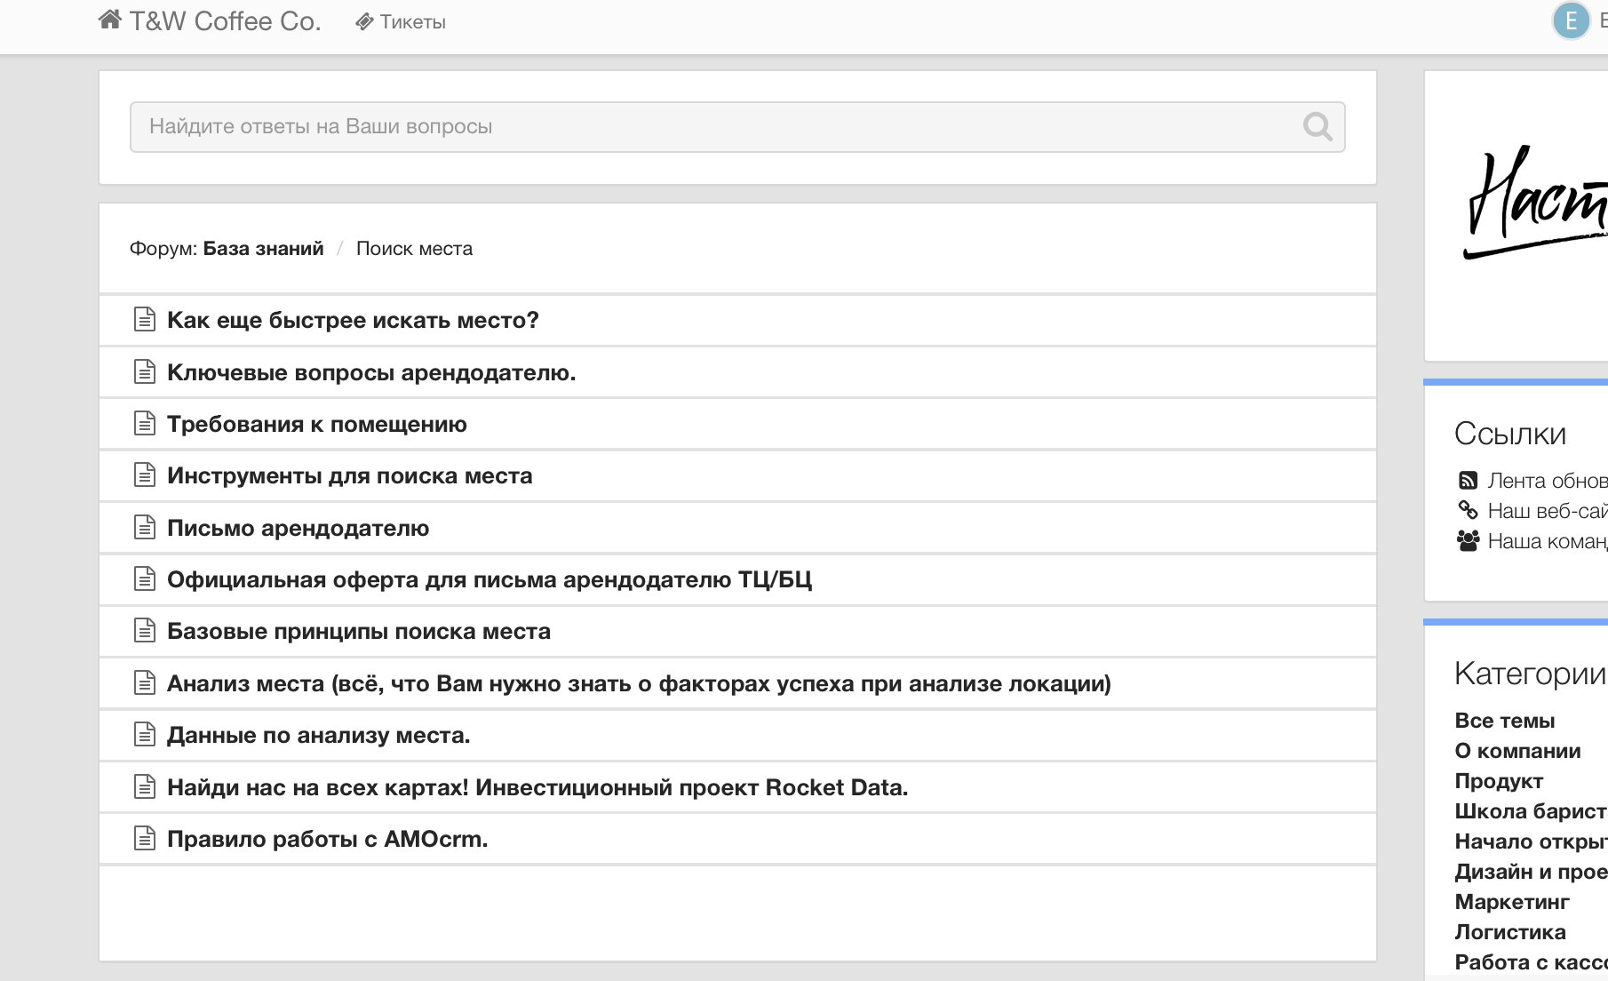Select category Логистика

pos(1510,932)
